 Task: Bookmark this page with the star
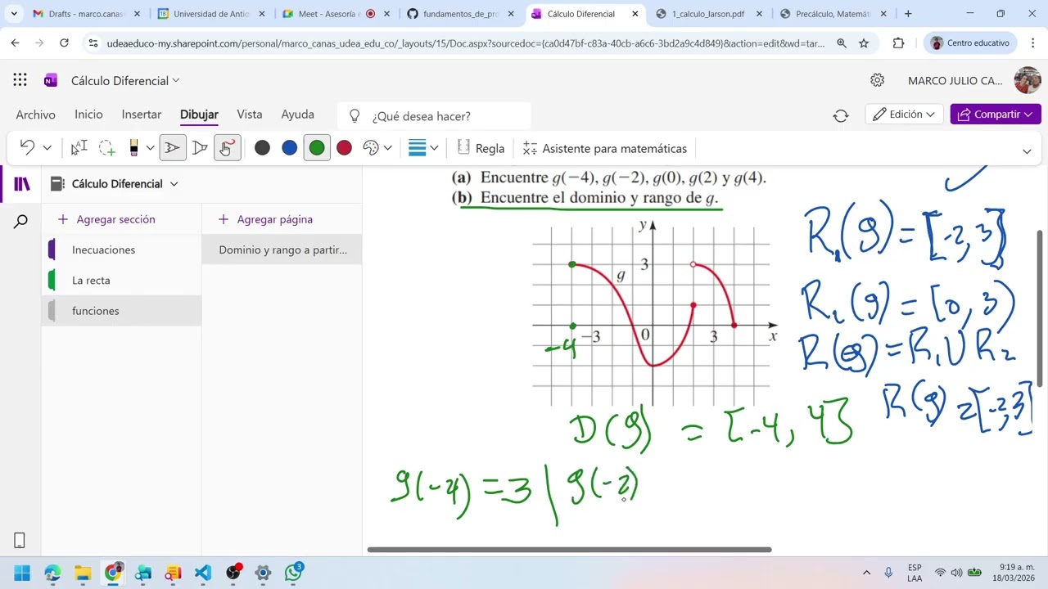pos(864,43)
